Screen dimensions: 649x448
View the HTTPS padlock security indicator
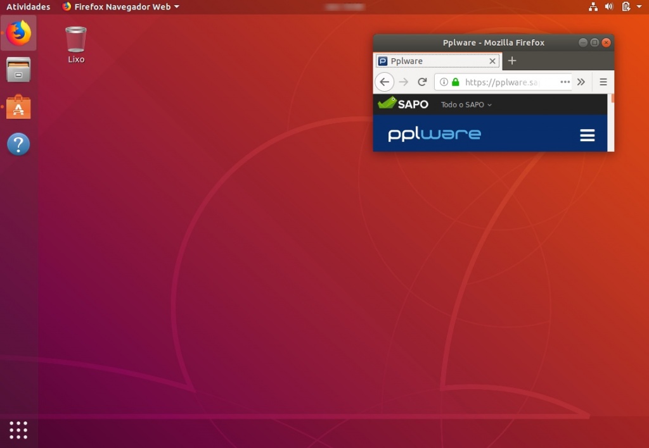455,82
